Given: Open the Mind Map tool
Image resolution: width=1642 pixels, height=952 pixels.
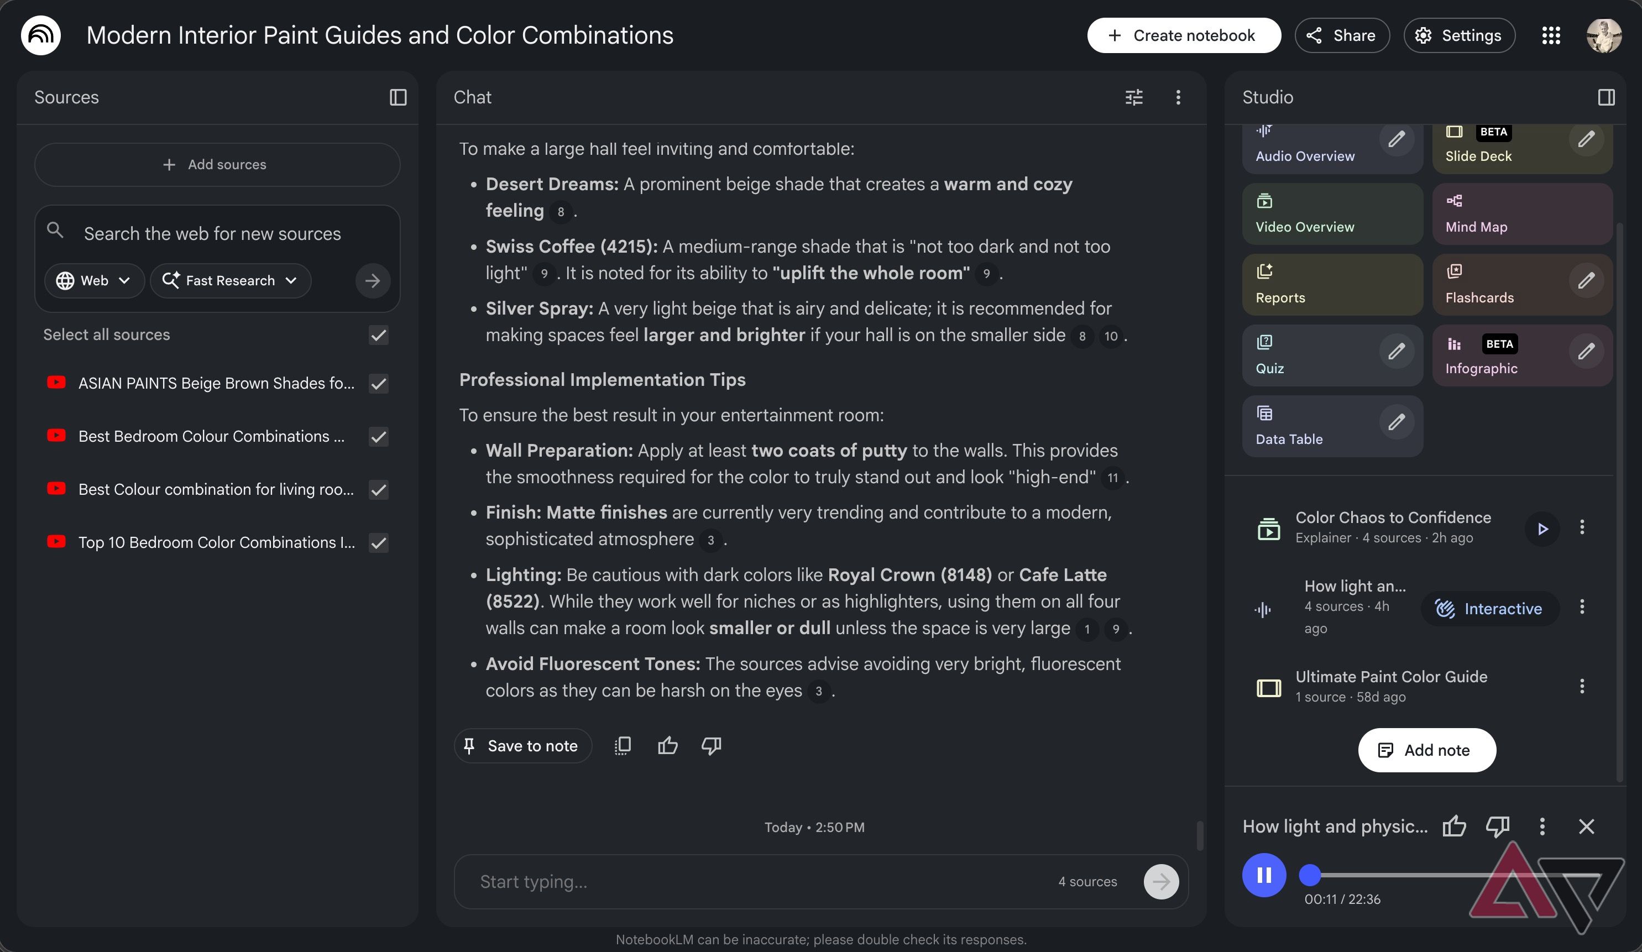Looking at the screenshot, I should point(1522,214).
